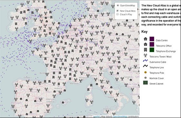Select the tower marker right of the Napoli label

coord(116,100)
